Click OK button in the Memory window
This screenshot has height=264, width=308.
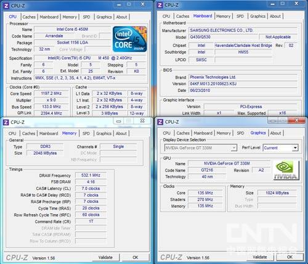coord(136,257)
